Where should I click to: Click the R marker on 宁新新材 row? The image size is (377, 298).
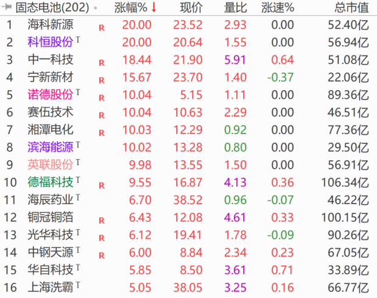coord(102,80)
